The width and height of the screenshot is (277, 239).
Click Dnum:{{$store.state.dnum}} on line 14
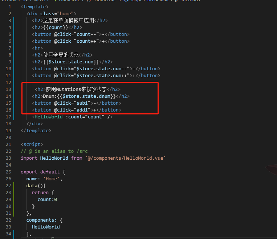79,96
